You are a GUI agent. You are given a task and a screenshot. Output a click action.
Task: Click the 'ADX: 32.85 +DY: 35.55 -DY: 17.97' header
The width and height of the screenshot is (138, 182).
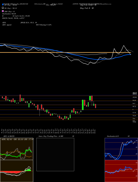tap(17, 139)
